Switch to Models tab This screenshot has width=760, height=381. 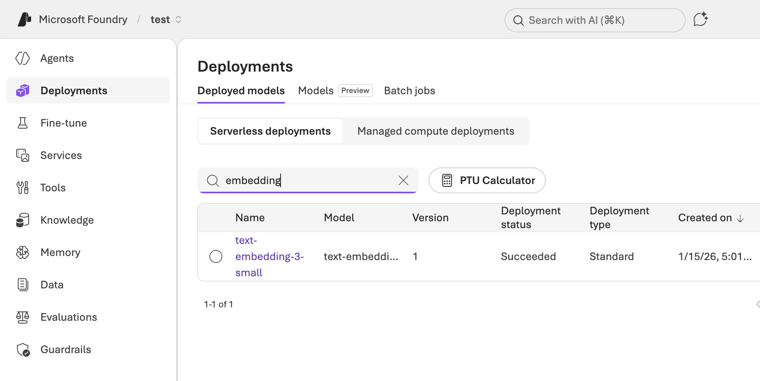click(316, 91)
